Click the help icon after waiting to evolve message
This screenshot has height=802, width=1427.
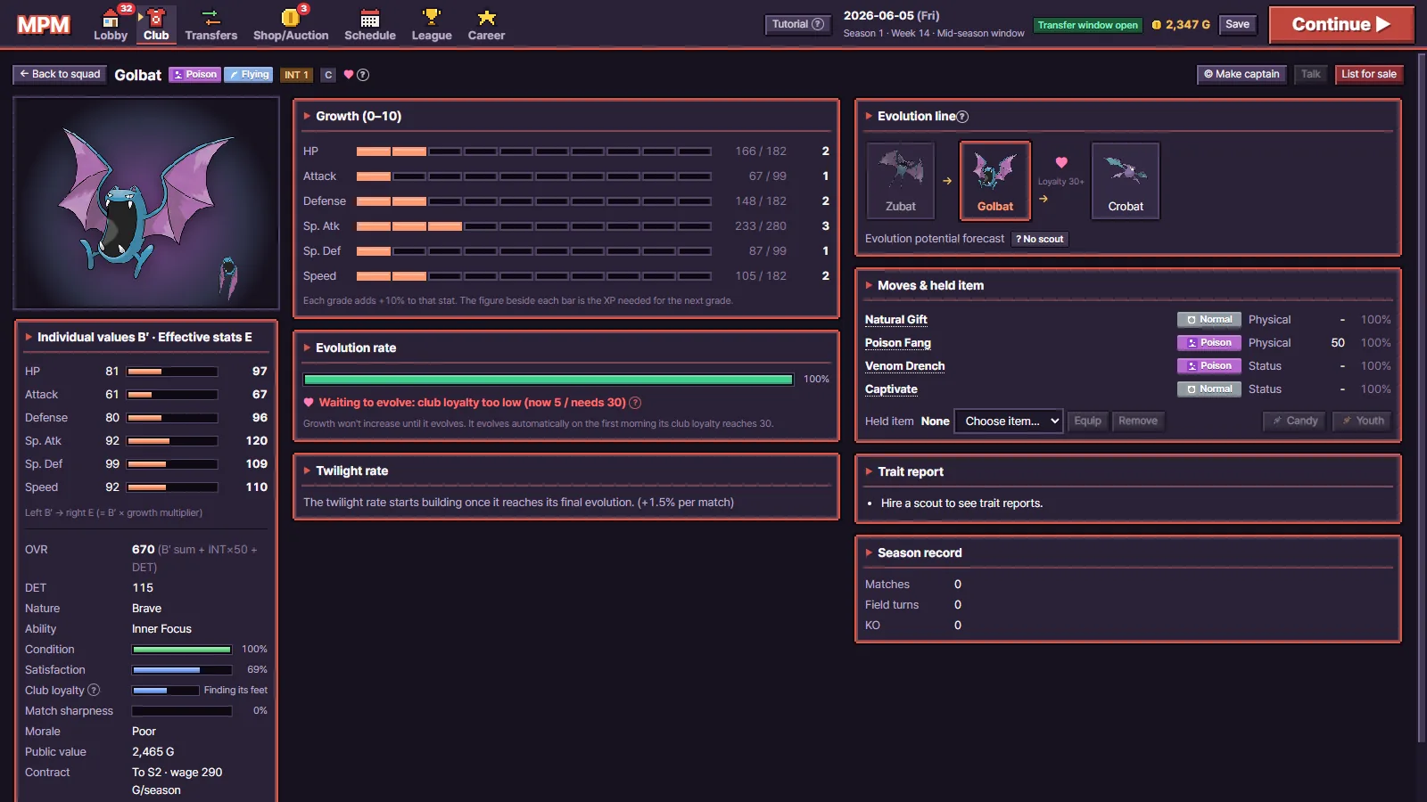tap(635, 403)
